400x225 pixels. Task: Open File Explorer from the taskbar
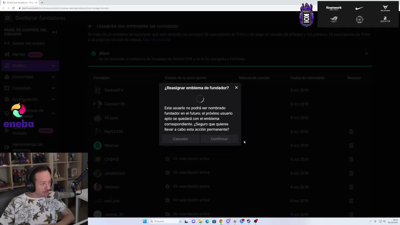(200, 221)
